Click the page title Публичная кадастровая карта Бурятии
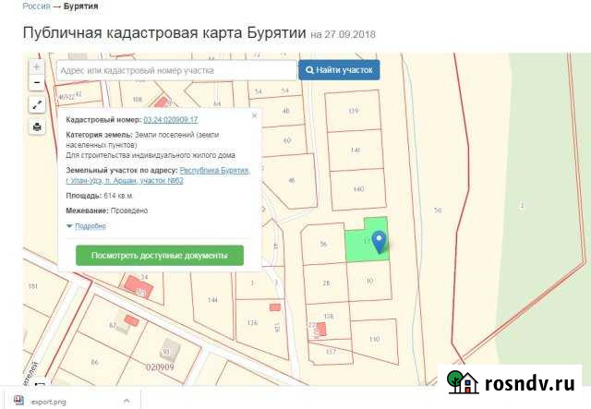Image resolution: width=591 pixels, height=409 pixels. 164,33
